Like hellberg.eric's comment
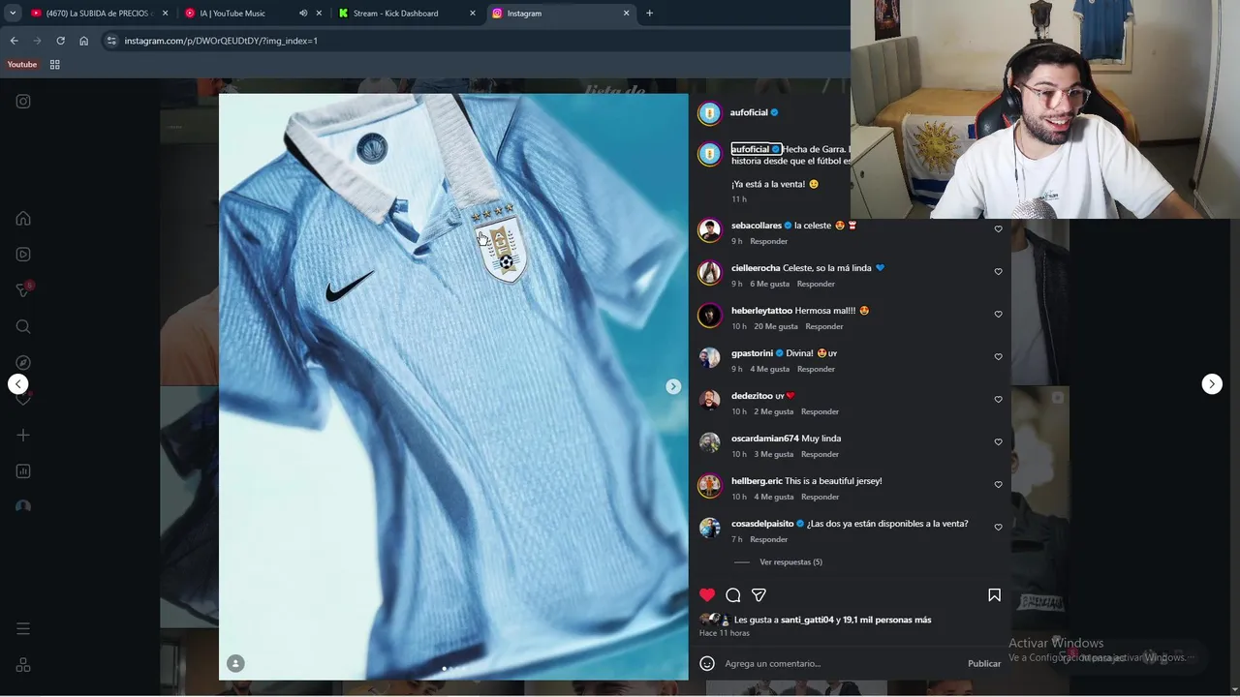Viewport: 1240px width, 697px height. tap(998, 485)
